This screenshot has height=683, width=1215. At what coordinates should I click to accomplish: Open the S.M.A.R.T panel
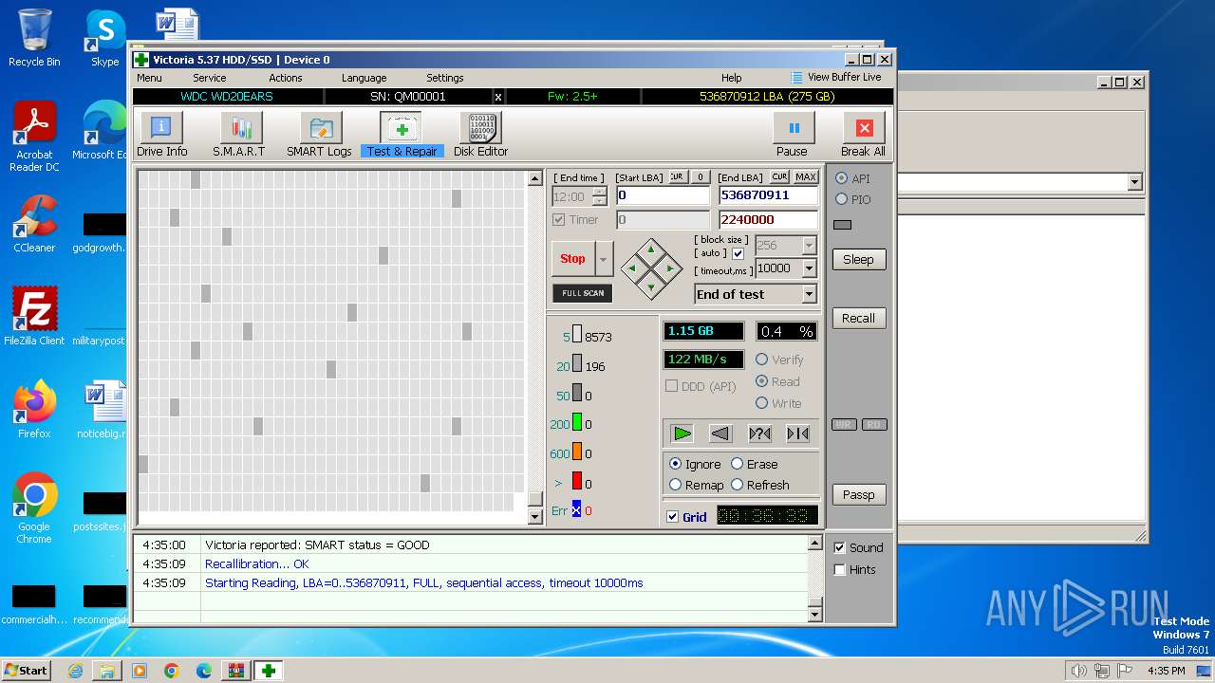(x=239, y=134)
